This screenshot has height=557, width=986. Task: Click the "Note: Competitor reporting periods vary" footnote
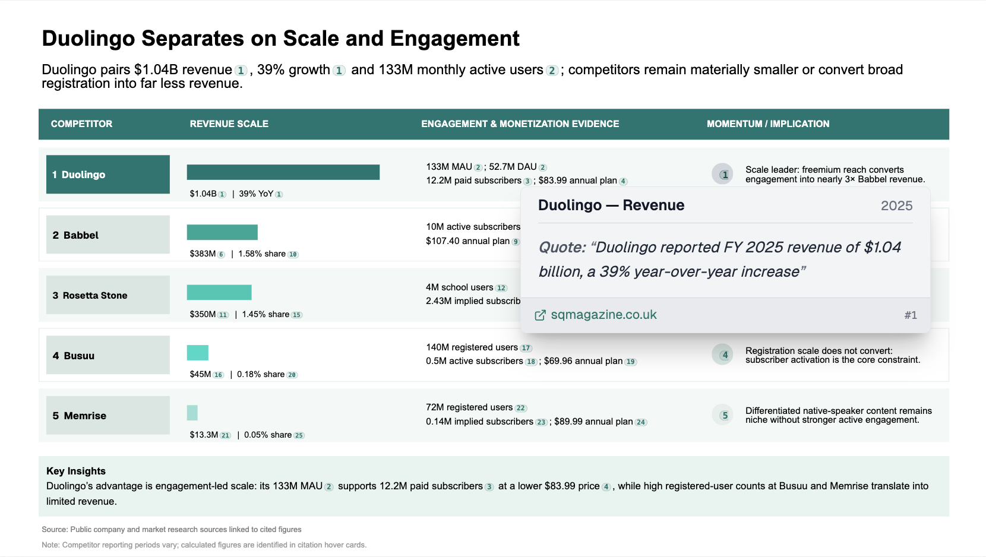point(204,545)
